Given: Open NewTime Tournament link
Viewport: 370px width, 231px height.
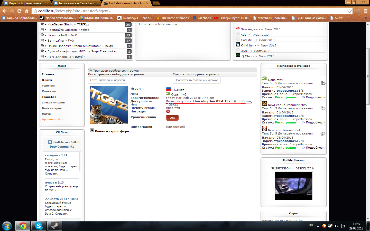Looking at the screenshot, I should (x=284, y=130).
